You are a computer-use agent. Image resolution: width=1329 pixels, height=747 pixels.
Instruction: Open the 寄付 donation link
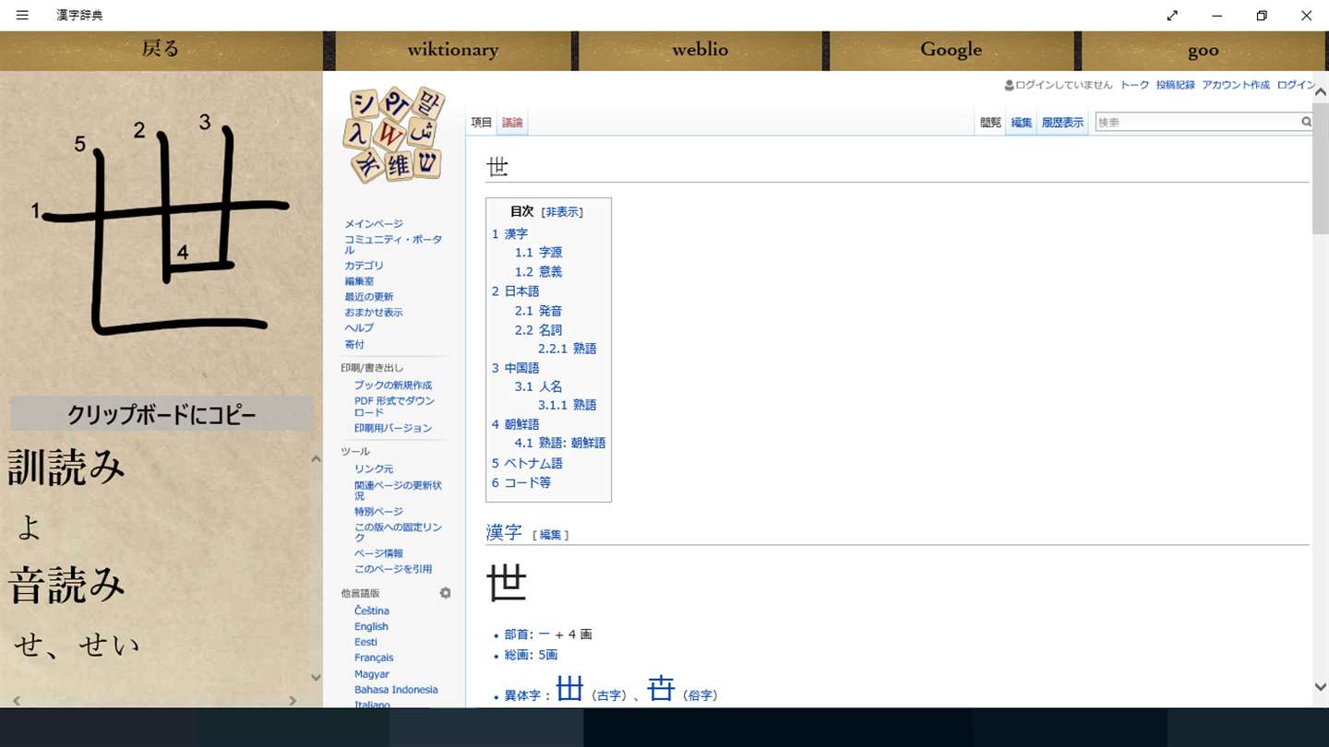(354, 344)
